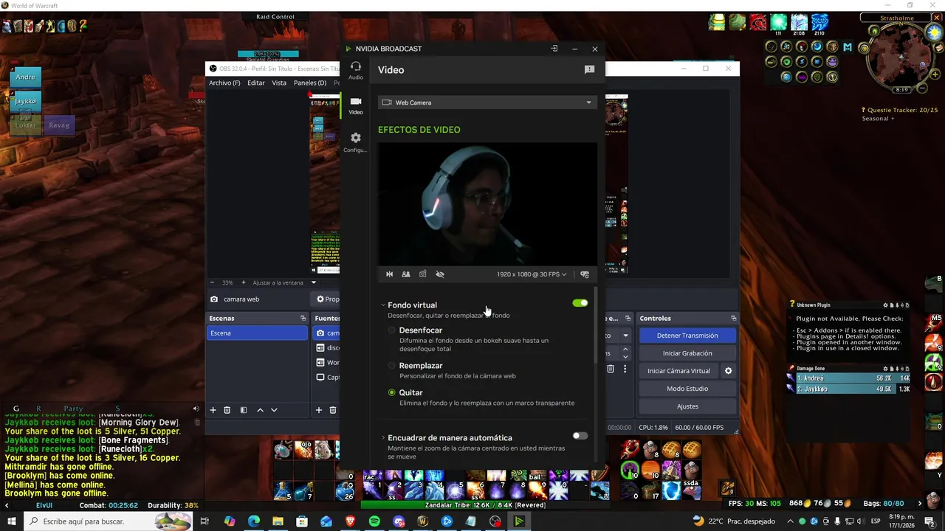This screenshot has width=945, height=531.
Task: Collapse the Fondo virtual section chevron
Action: (383, 305)
